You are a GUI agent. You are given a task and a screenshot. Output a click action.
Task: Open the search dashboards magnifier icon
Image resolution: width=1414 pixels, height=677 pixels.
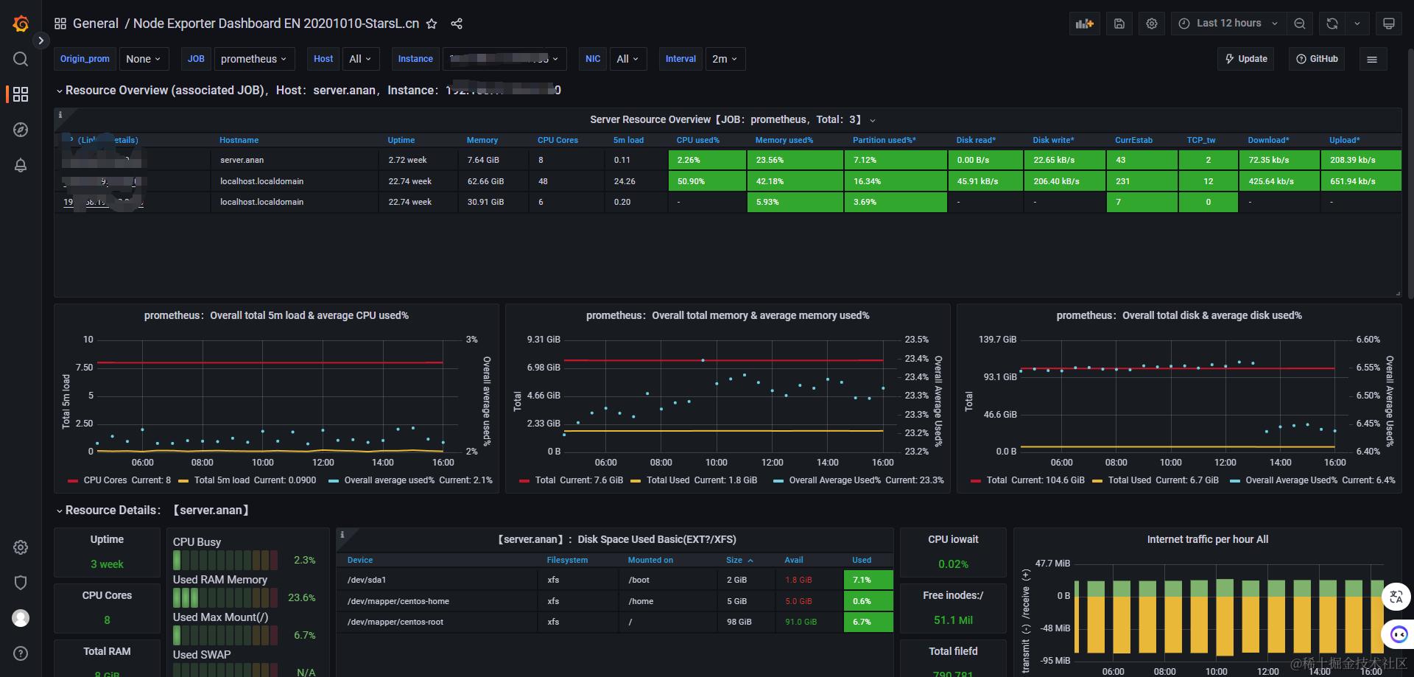(21, 59)
